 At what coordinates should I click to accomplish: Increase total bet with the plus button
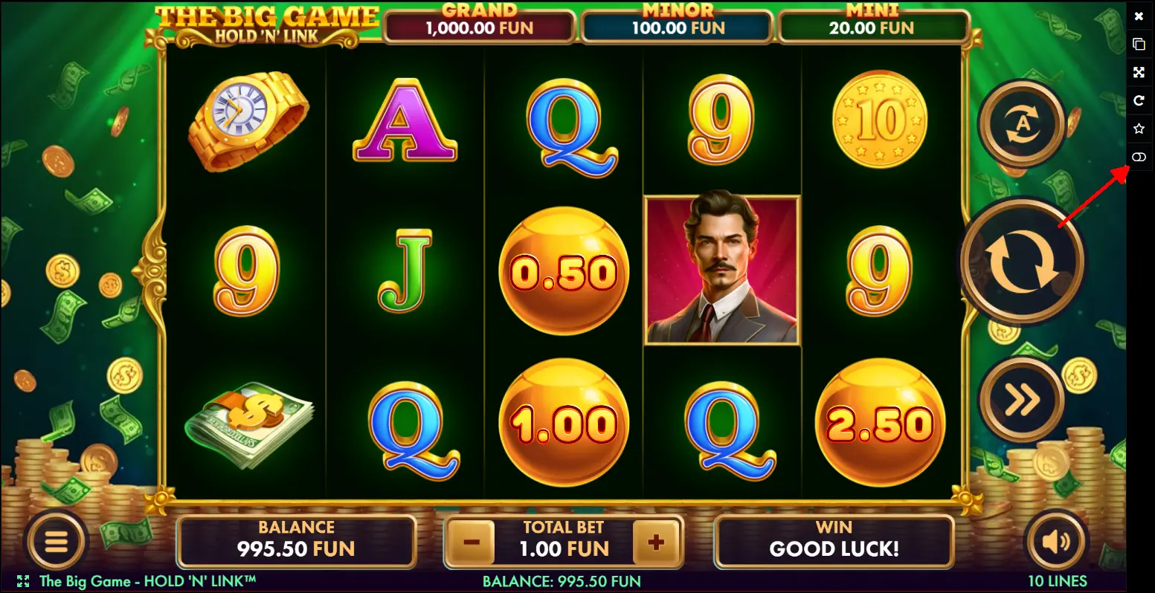coord(656,542)
